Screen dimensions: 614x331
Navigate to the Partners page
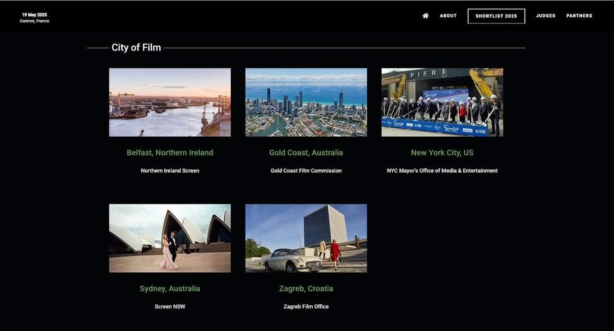[x=579, y=16]
